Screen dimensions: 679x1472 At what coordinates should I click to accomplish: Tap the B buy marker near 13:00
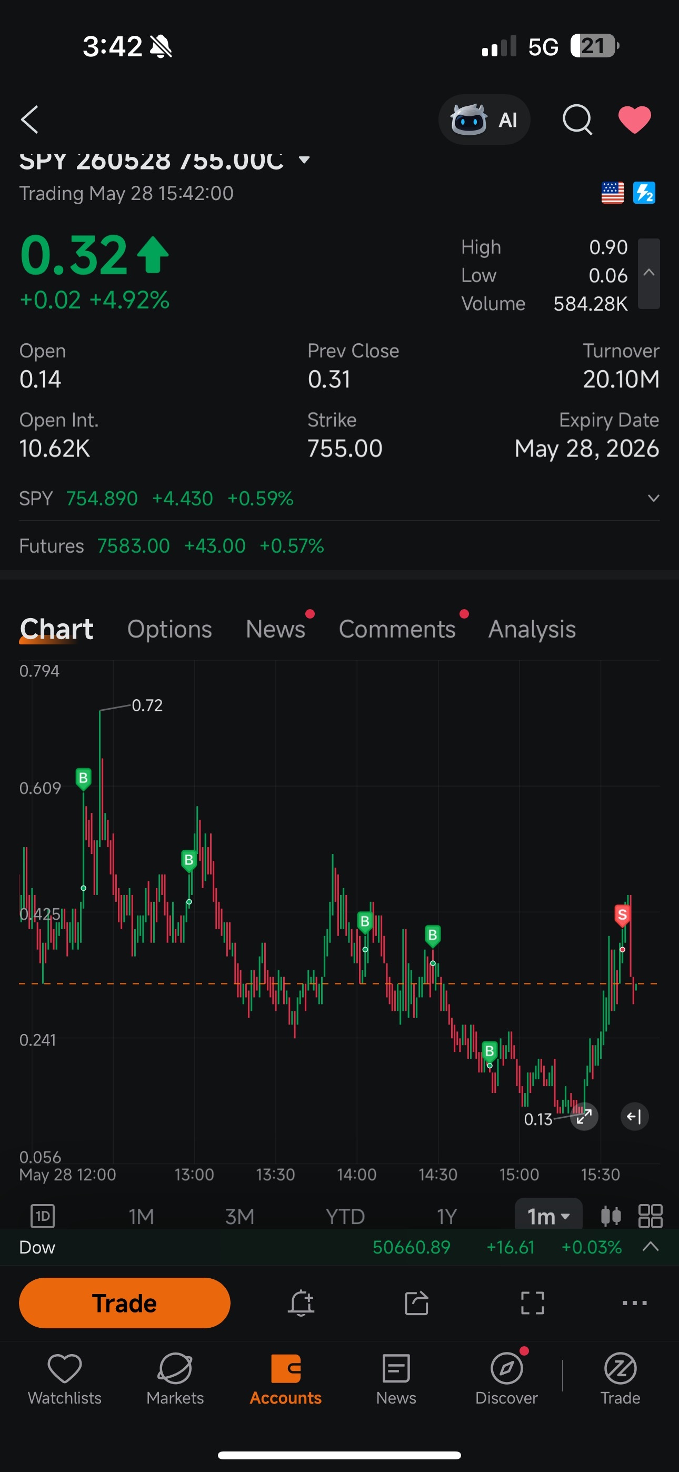point(188,861)
